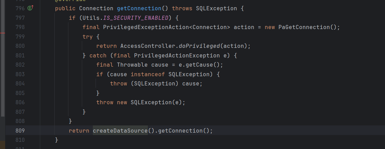Image resolution: width=385 pixels, height=149 pixels.
Task: Click the implemented-method gutter icon at line 796
Action: pos(30,8)
